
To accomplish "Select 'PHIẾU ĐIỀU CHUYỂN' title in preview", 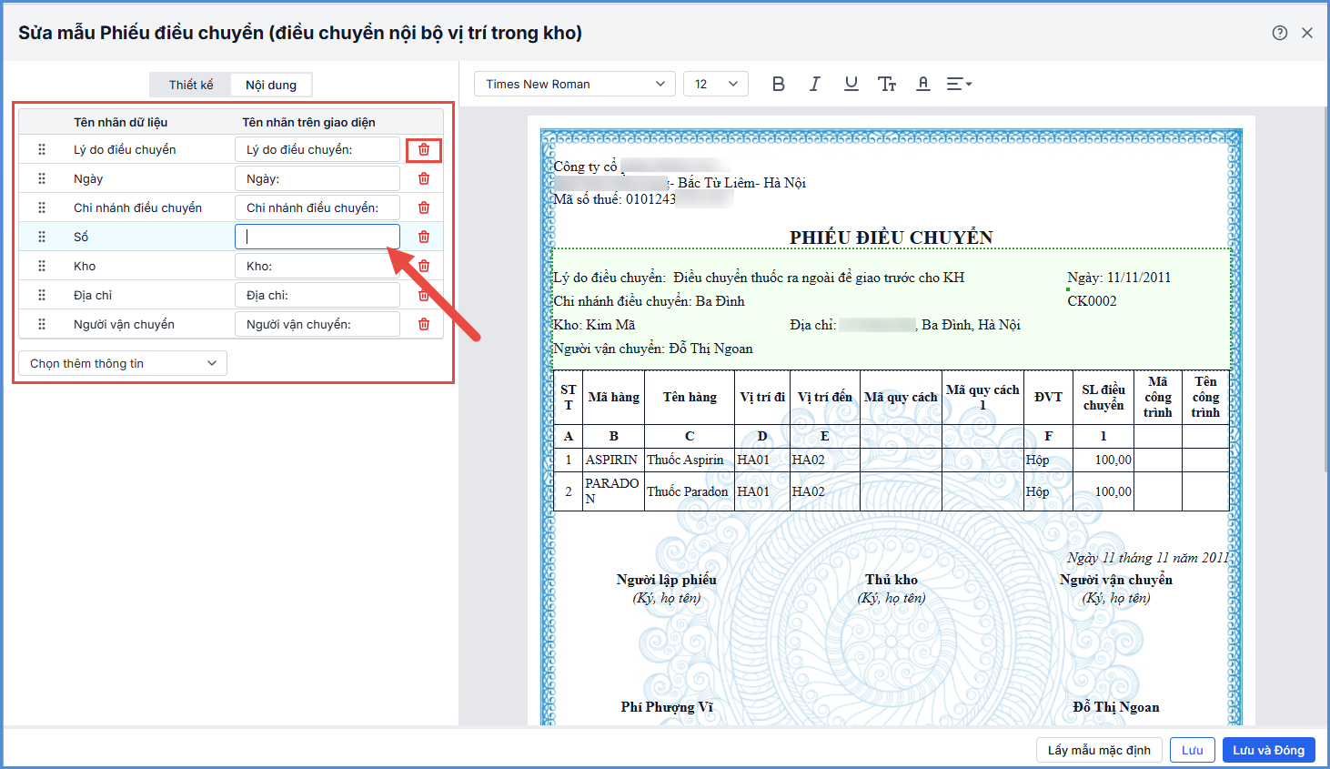I will point(892,238).
